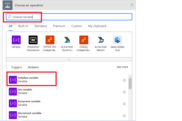Screen dimensions: 182x121
Task: Open the Standard connectors tab
Action: pos(41,26)
